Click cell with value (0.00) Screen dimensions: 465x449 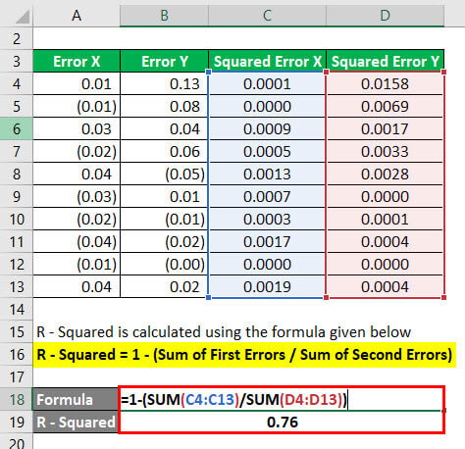164,264
